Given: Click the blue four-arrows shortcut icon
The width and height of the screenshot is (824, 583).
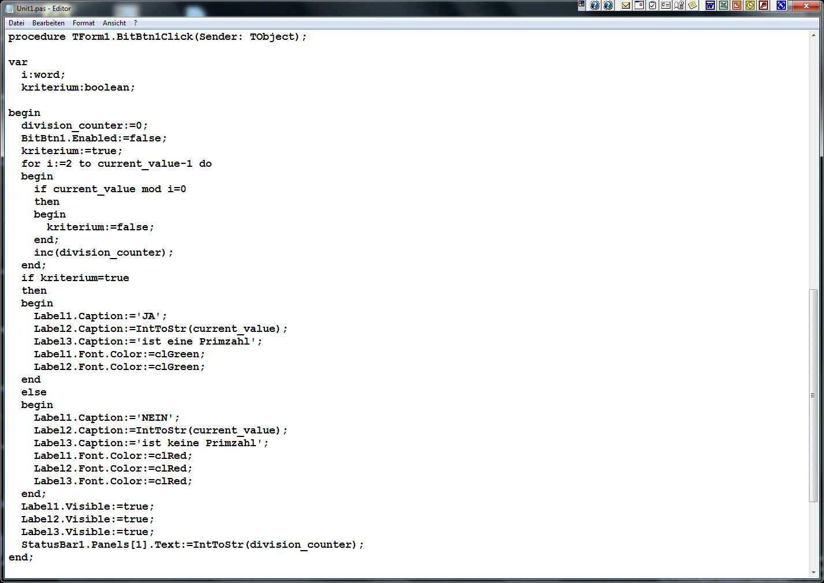Looking at the screenshot, I should pos(781,6).
